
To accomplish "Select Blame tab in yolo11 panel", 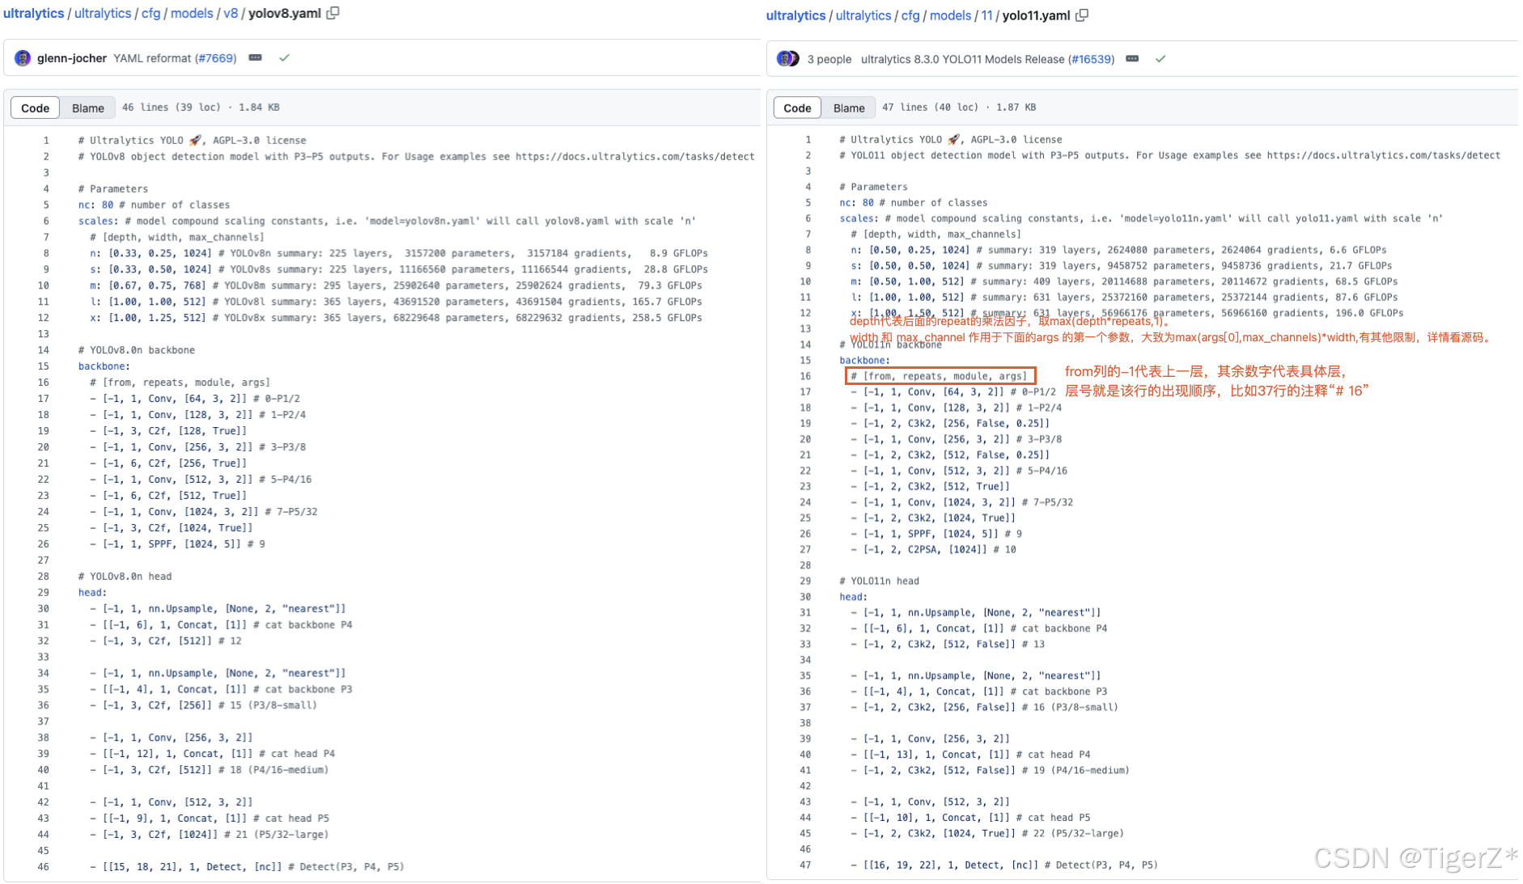I will point(849,108).
